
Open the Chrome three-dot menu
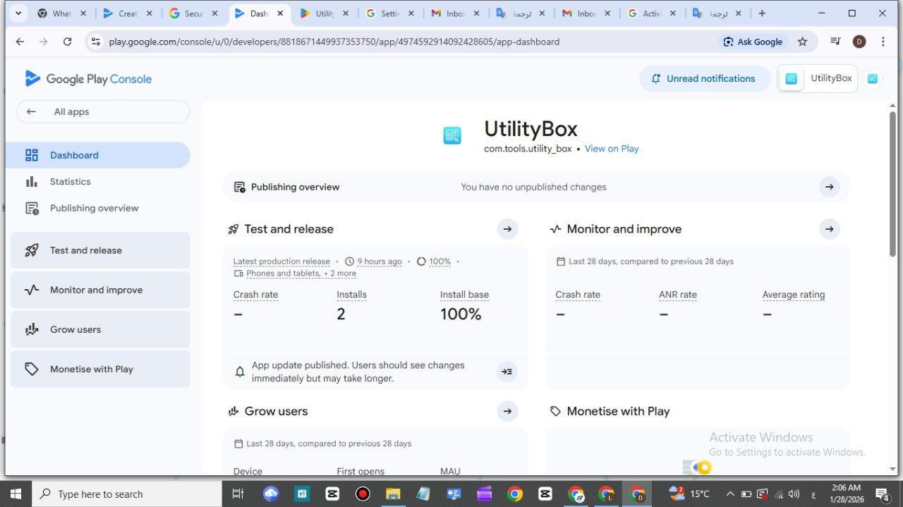point(883,42)
